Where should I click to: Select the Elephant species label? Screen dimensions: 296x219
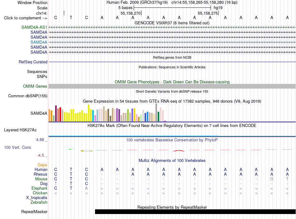[x=39, y=188]
